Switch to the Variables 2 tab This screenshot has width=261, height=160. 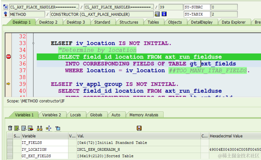click(52, 115)
